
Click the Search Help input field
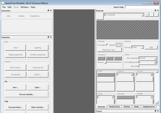(142, 7)
